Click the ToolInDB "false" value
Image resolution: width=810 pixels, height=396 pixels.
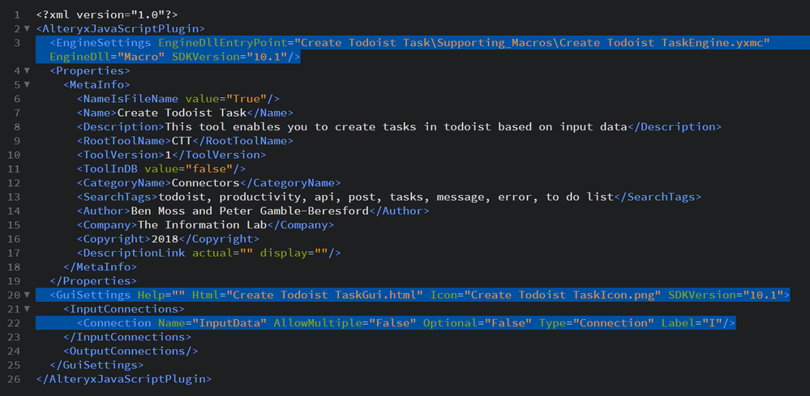point(208,168)
